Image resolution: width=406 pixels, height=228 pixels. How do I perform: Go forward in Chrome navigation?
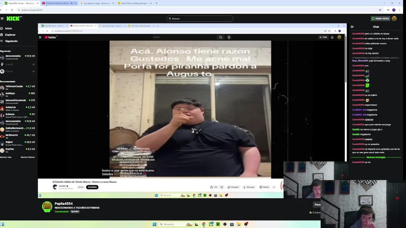click(x=6, y=10)
